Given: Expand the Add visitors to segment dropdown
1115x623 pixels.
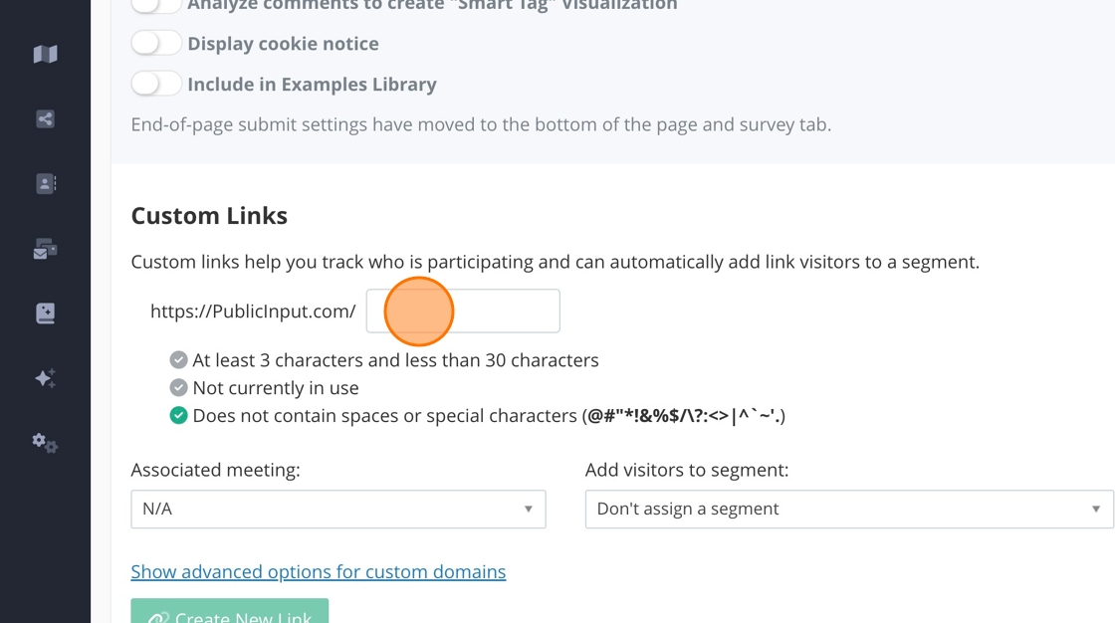Looking at the screenshot, I should [x=848, y=509].
